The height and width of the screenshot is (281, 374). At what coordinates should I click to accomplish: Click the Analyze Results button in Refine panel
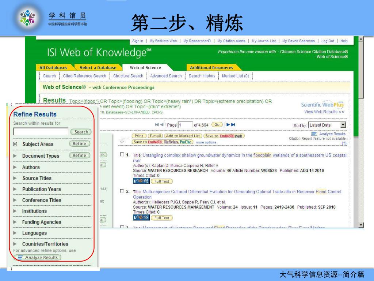tap(37, 258)
